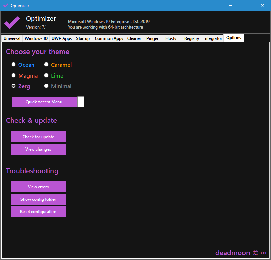Open the Cleaner tab
The height and width of the screenshot is (260, 271).
(x=134, y=38)
